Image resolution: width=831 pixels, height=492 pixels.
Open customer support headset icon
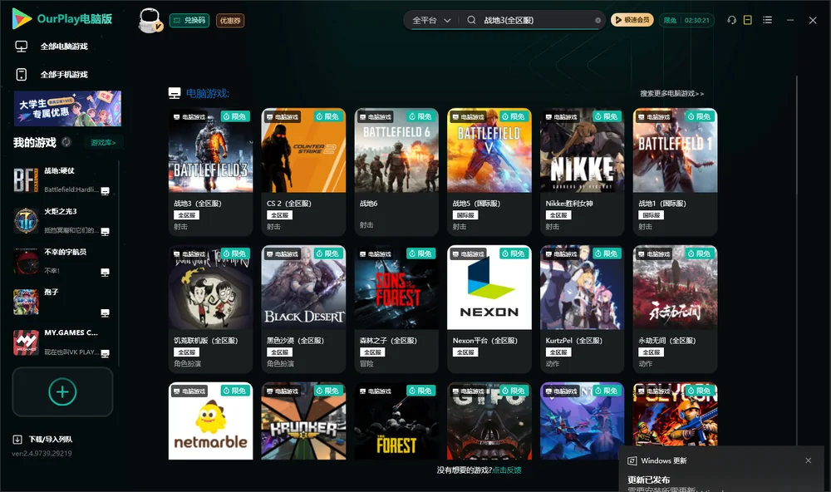pyautogui.click(x=731, y=20)
